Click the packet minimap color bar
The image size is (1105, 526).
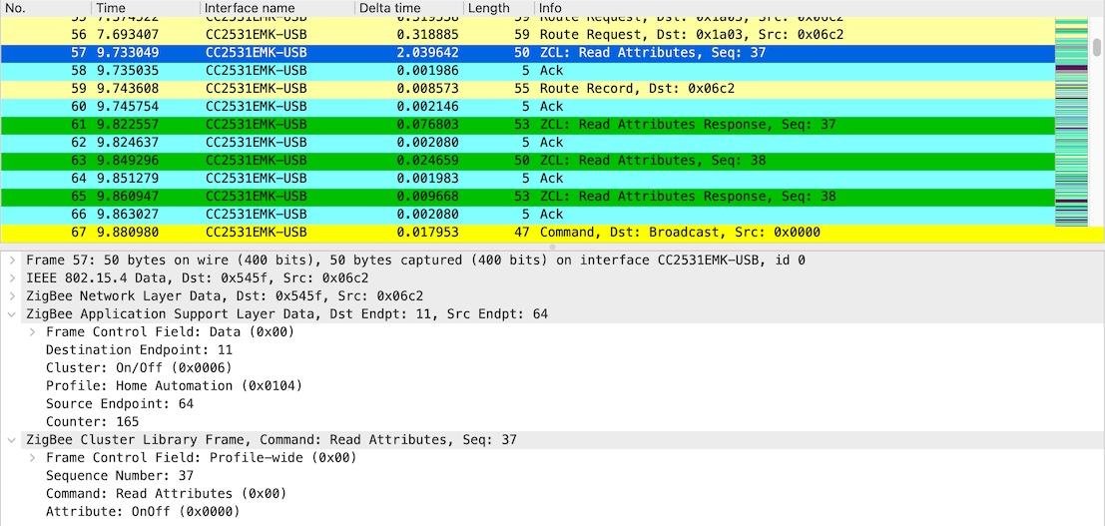click(x=1072, y=122)
